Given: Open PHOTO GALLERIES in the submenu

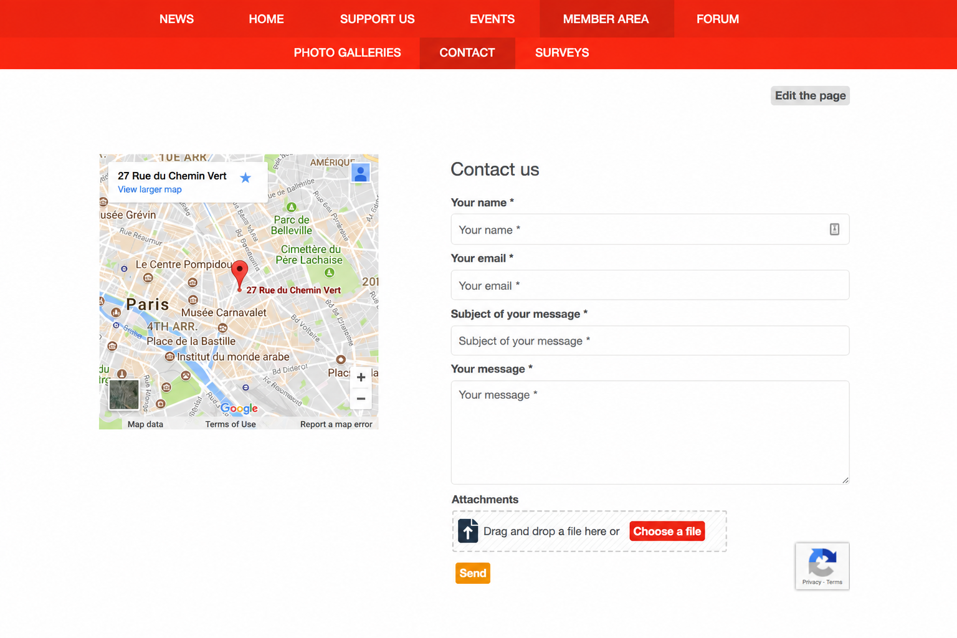Looking at the screenshot, I should [x=347, y=52].
